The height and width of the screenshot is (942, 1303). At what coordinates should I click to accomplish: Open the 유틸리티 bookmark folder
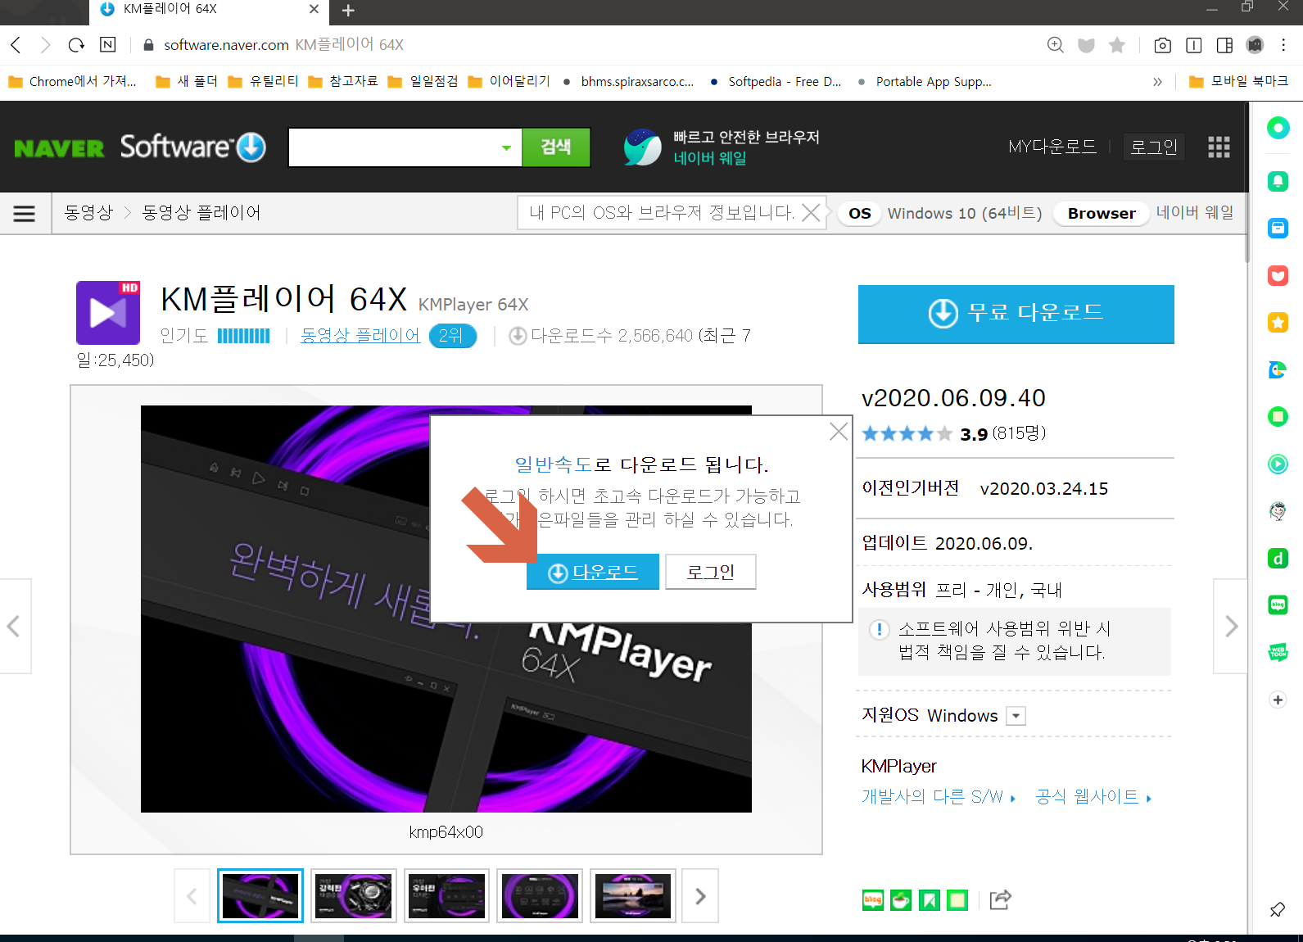click(x=263, y=82)
